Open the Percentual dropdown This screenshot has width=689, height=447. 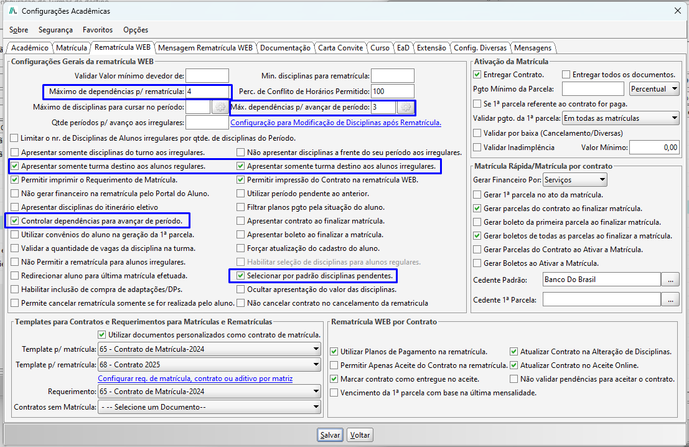pos(655,89)
